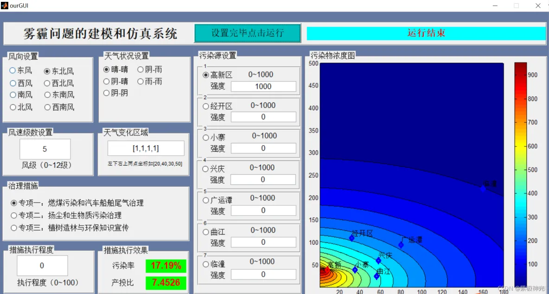
Task: Click the 曲江 强度 input field
Action: [263, 242]
